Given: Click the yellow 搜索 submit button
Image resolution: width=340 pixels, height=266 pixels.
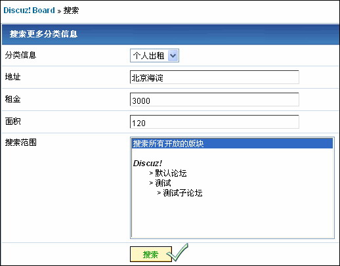Looking at the screenshot, I should pyautogui.click(x=151, y=254).
